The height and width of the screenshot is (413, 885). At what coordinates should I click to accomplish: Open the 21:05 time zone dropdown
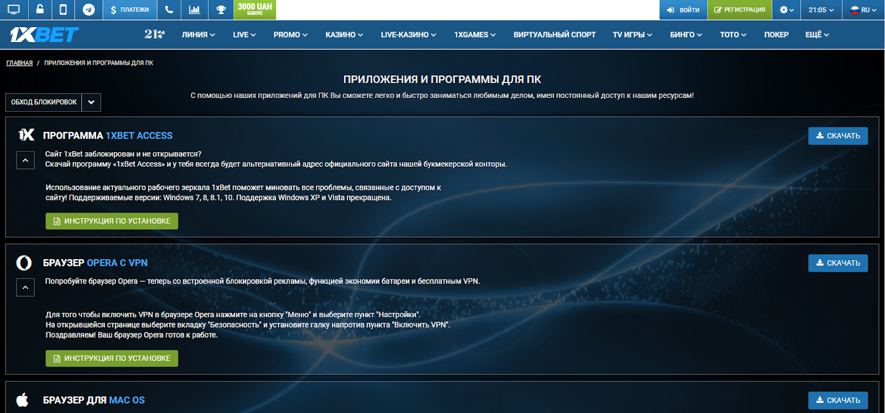821,9
